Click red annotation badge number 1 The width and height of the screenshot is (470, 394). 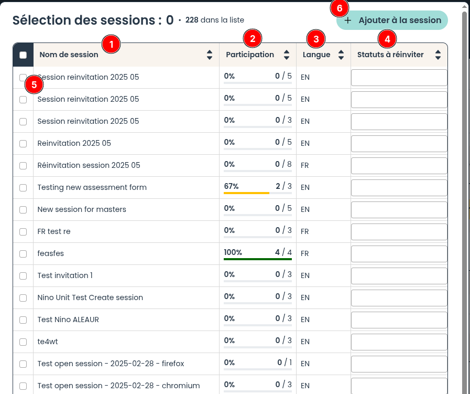tap(111, 44)
